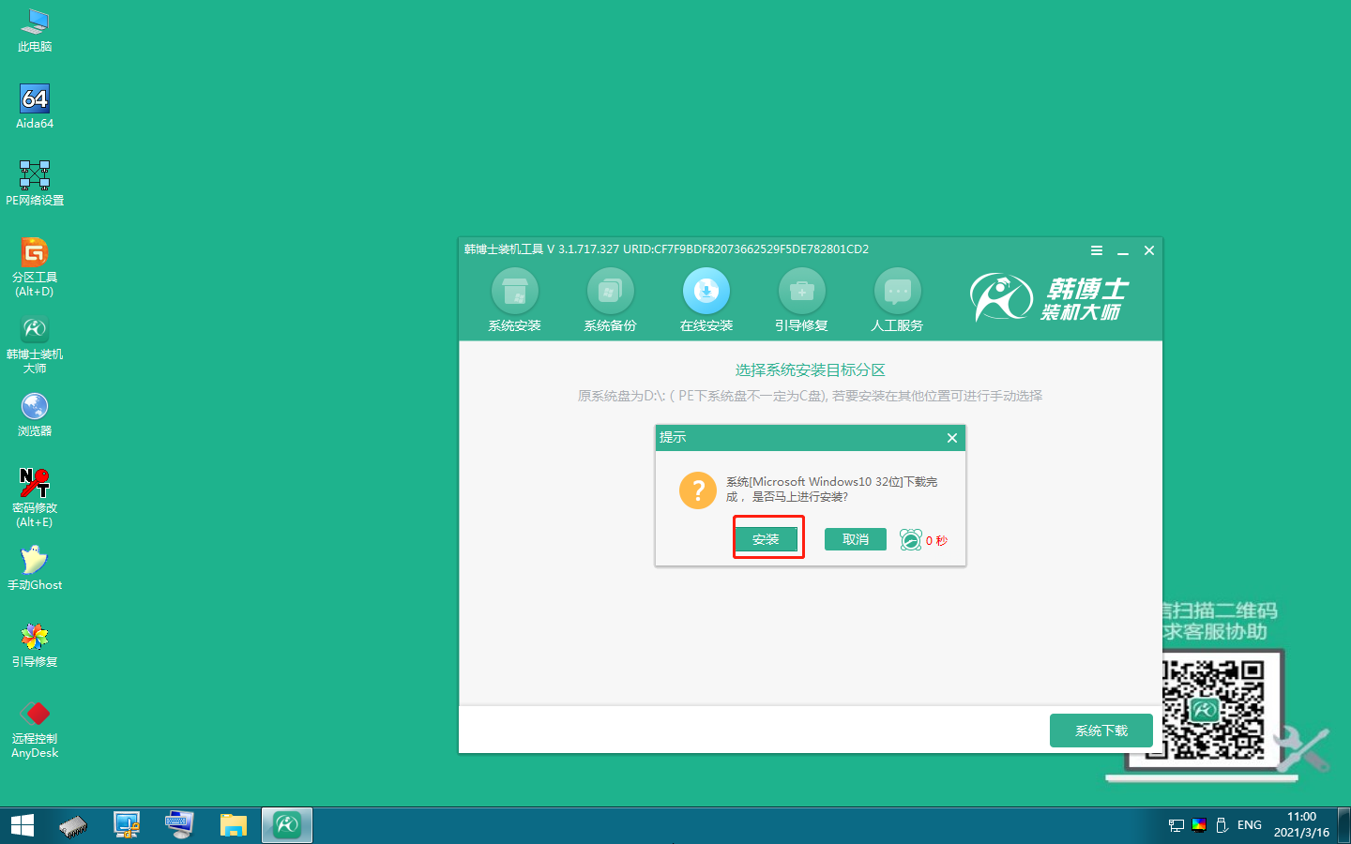Screen dimensions: 1351x844
Task: Click the 系统下载 download button
Action: click(1101, 731)
